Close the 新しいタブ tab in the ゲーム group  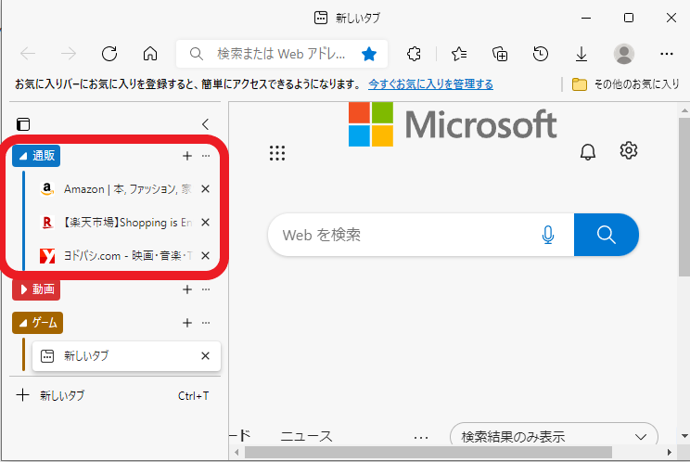coord(205,356)
